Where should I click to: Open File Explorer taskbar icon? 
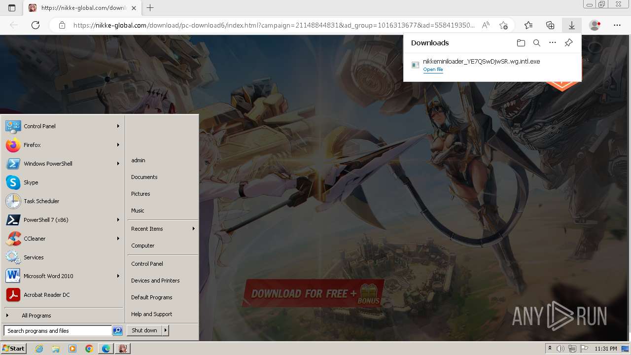(56, 349)
